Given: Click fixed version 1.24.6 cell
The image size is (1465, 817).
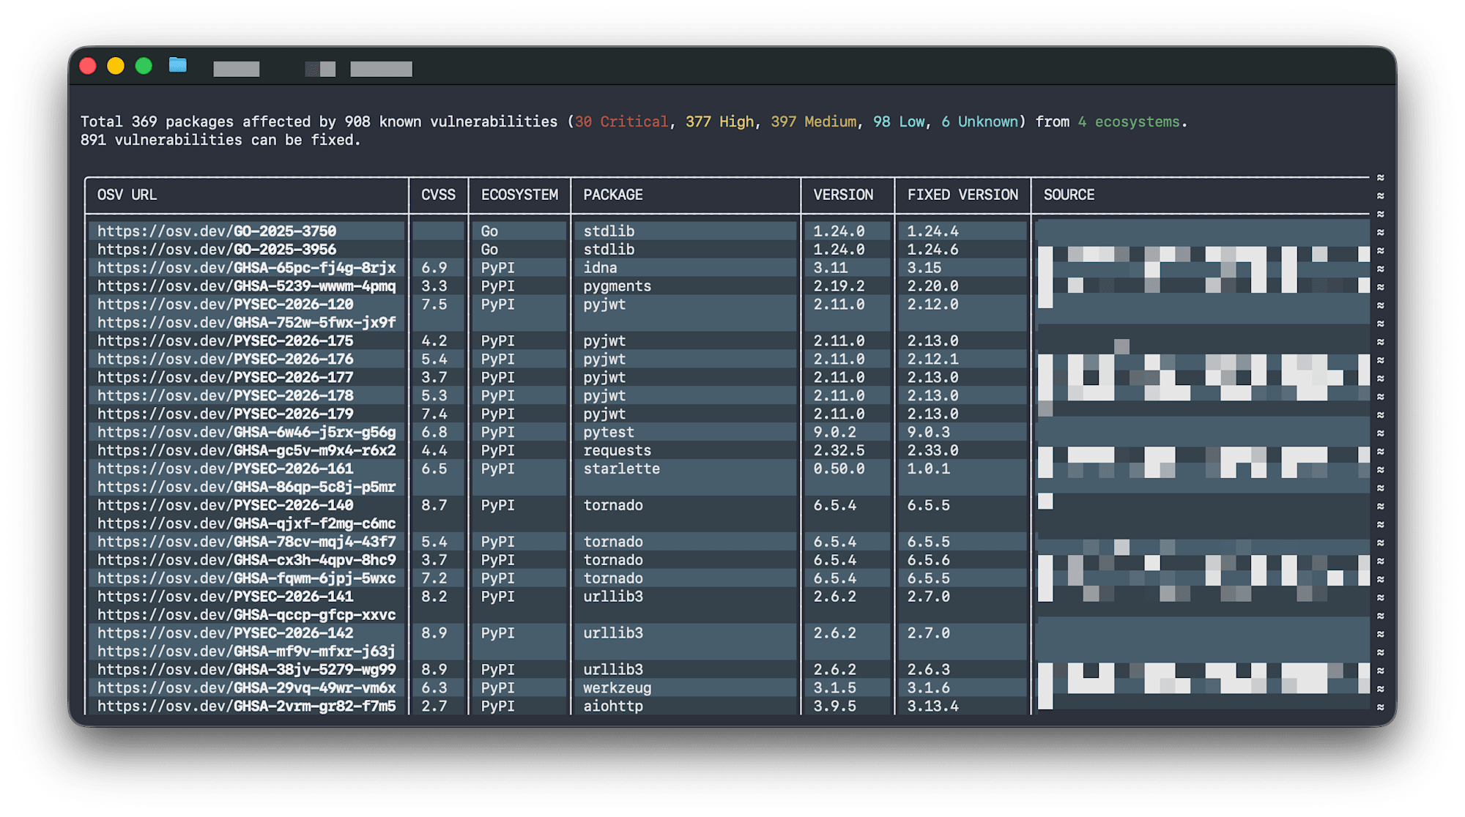Looking at the screenshot, I should pos(932,250).
